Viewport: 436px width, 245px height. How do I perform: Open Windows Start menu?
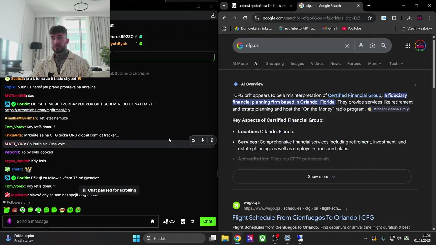point(136,238)
